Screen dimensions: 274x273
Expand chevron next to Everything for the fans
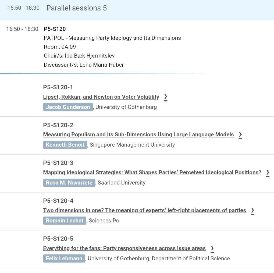pyautogui.click(x=212, y=249)
